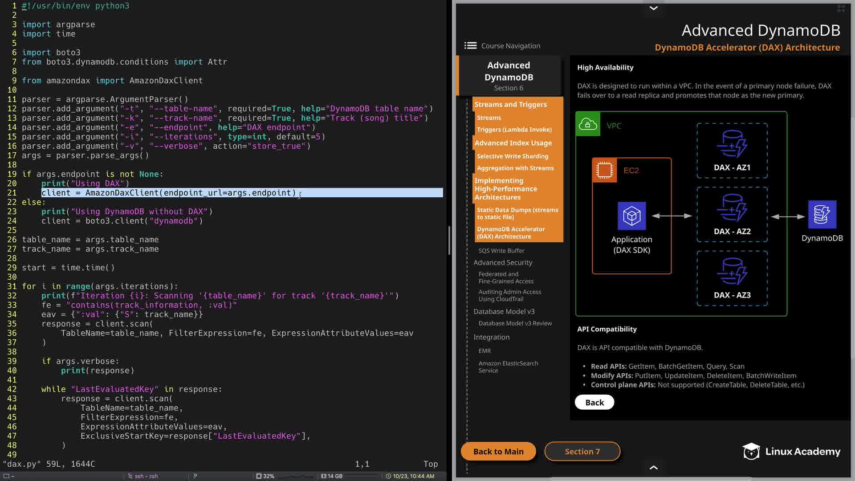Go to Section 7
855x481 pixels.
582,452
